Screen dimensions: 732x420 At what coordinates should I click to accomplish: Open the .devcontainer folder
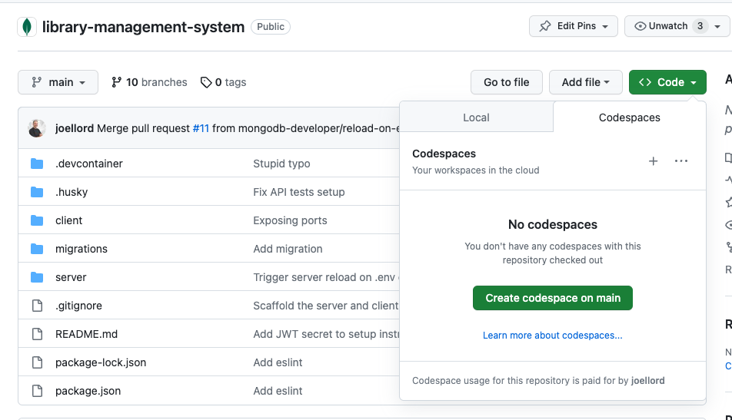89,164
